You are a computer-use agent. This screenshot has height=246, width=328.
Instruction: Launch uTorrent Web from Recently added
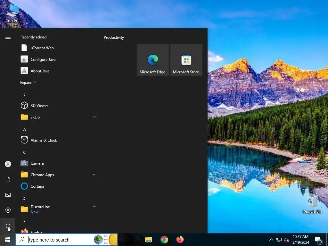59,48
